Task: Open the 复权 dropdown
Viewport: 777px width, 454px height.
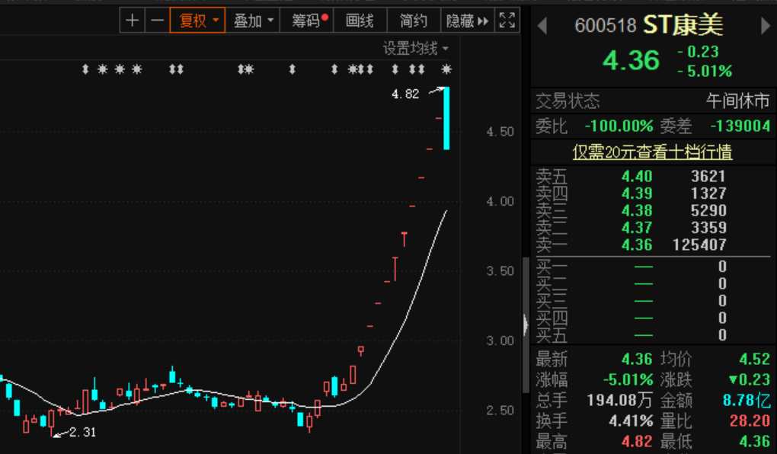Action: (197, 21)
